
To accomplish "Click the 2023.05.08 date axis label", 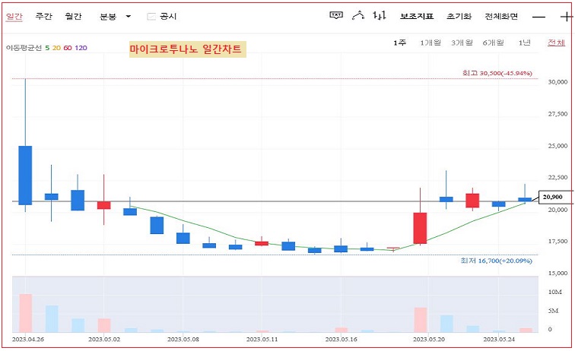I will coord(183,340).
